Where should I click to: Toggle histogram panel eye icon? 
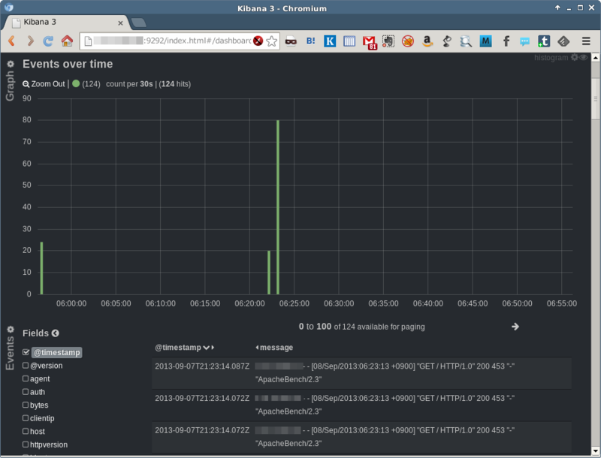[x=584, y=57]
